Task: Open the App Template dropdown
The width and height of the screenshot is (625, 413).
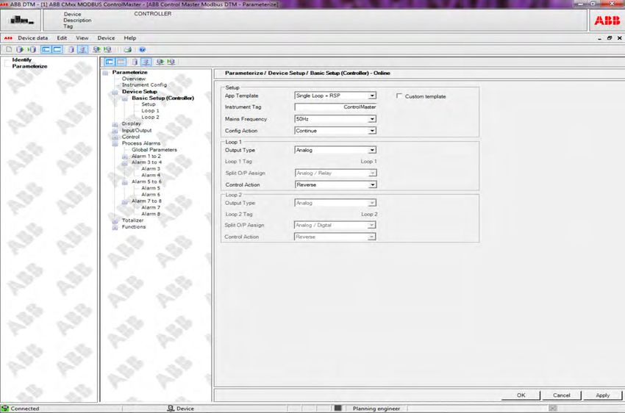Action: pyautogui.click(x=372, y=96)
